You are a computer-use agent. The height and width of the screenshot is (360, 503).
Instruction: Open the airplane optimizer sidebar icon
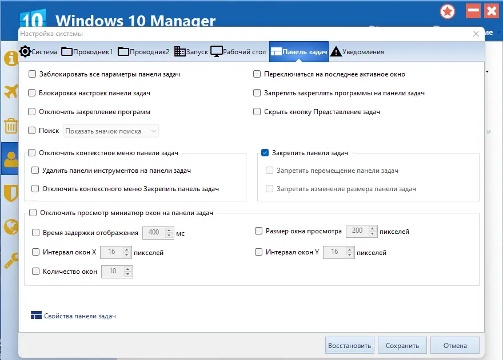(x=11, y=92)
